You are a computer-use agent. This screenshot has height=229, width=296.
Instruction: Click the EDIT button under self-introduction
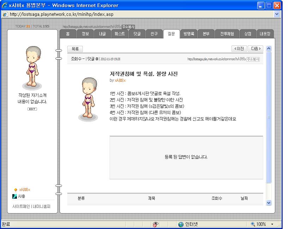point(32,109)
